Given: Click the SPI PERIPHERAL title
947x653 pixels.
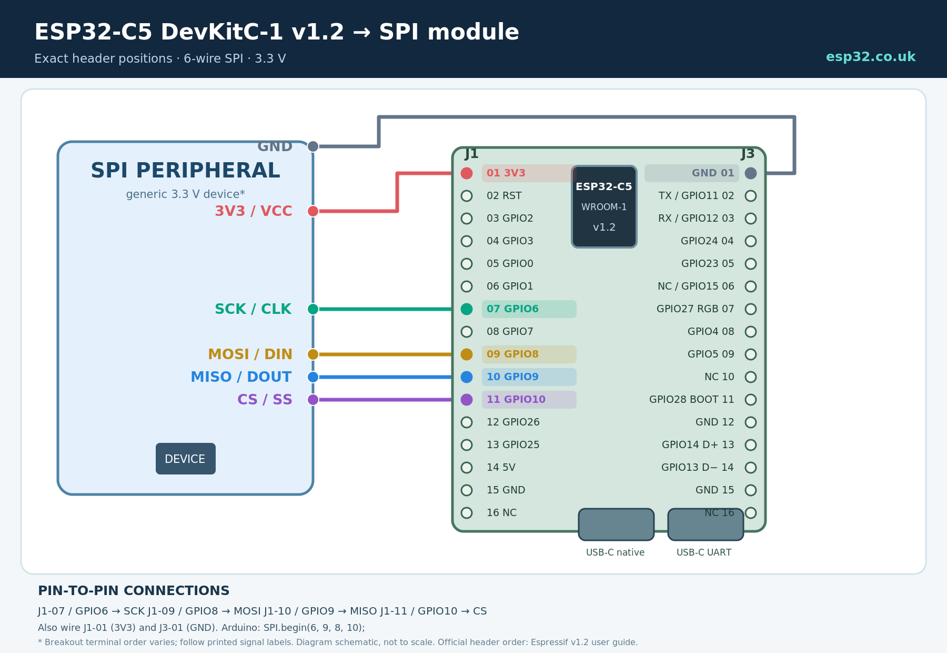Looking at the screenshot, I should tap(185, 171).
